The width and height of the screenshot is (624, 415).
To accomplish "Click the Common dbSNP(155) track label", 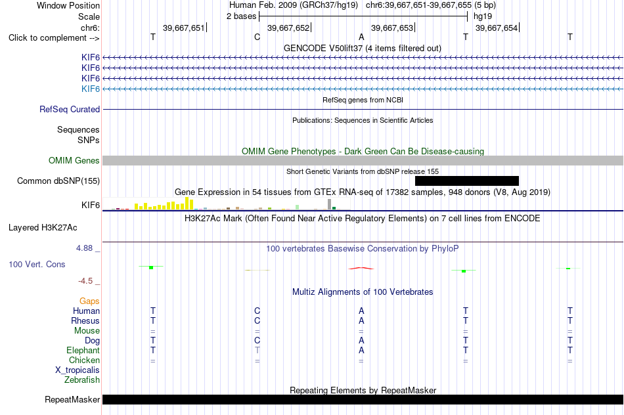I will tap(58, 181).
